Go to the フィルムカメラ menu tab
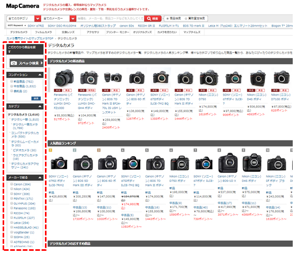This screenshot has height=255, width=299. 43,32
